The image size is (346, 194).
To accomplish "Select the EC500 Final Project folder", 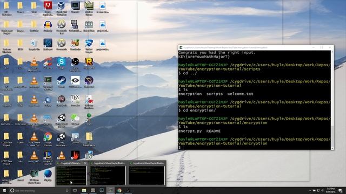I will pyautogui.click(x=6, y=139).
